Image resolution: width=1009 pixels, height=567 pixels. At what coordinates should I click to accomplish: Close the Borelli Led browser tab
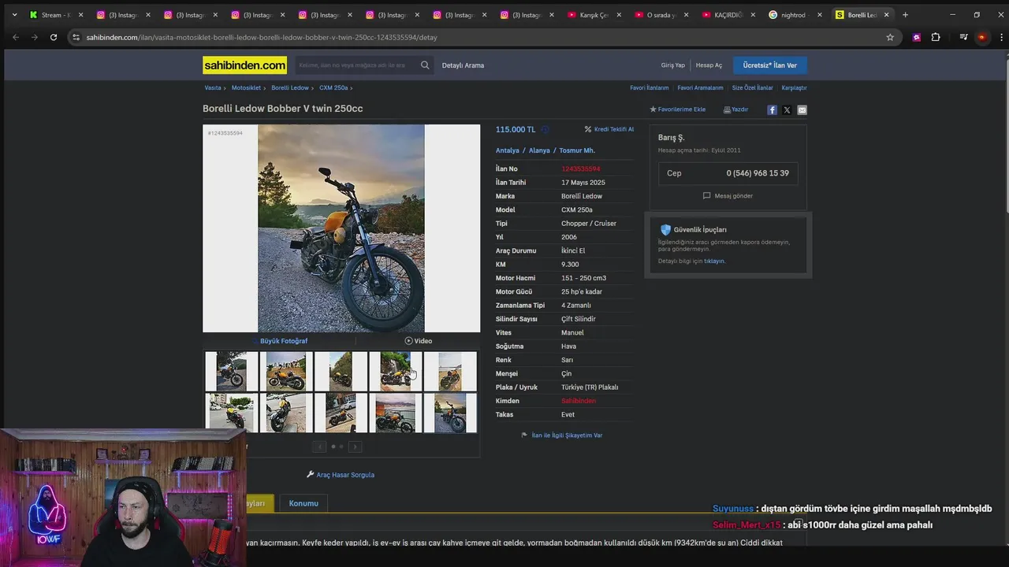(x=886, y=15)
